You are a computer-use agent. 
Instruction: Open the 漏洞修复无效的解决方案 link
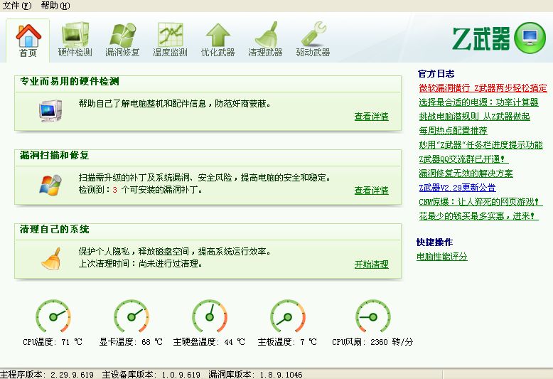pyautogui.click(x=466, y=174)
